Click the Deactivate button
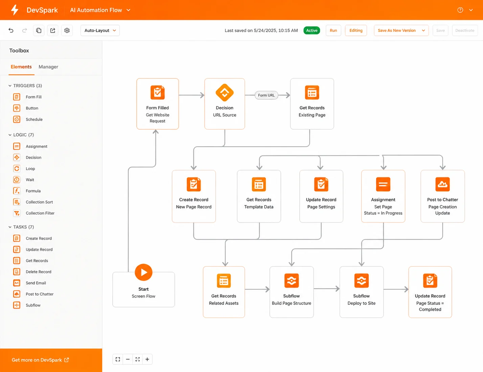Screen dimensions: 483x372 (x=465, y=30)
